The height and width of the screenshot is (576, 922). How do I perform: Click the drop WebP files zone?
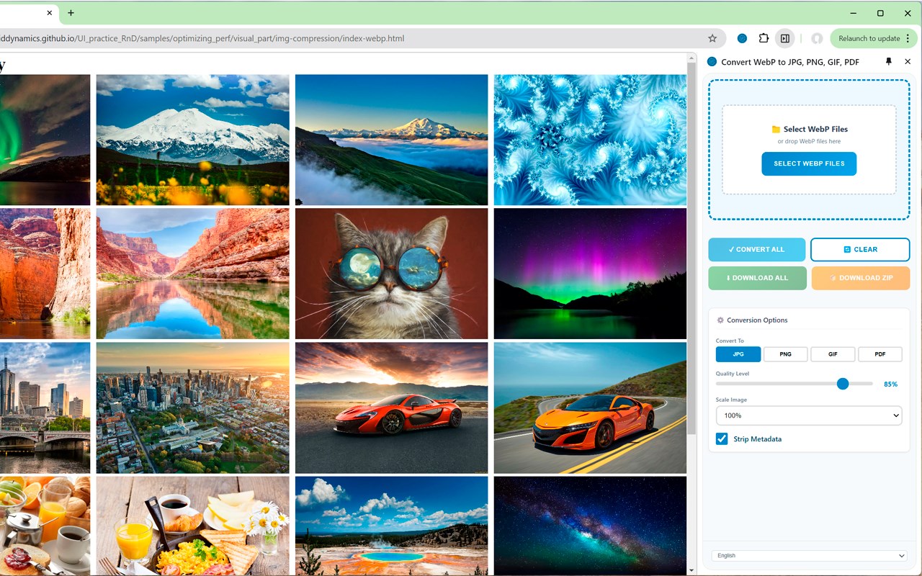pyautogui.click(x=809, y=150)
